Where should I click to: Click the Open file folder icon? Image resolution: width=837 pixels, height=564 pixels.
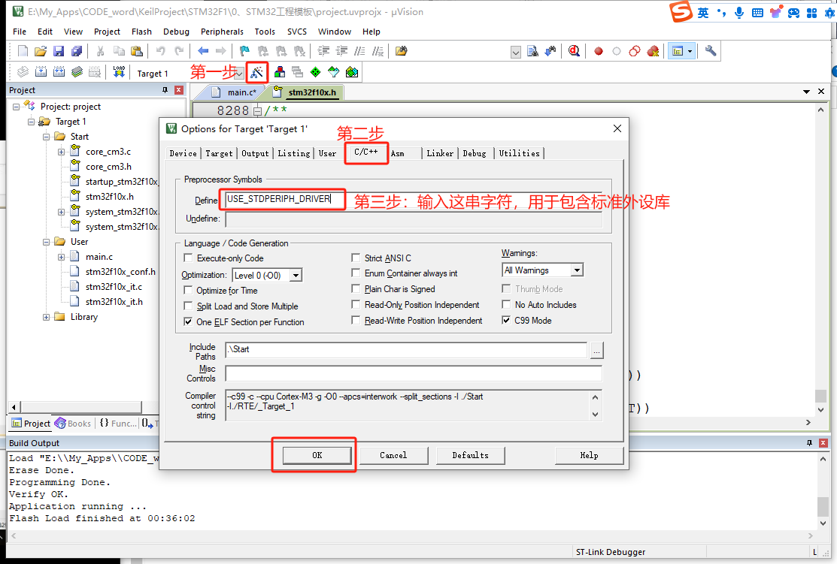[x=41, y=51]
